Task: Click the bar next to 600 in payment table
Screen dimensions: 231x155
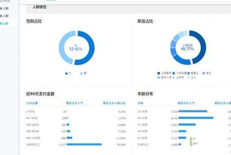Action: click(x=70, y=138)
